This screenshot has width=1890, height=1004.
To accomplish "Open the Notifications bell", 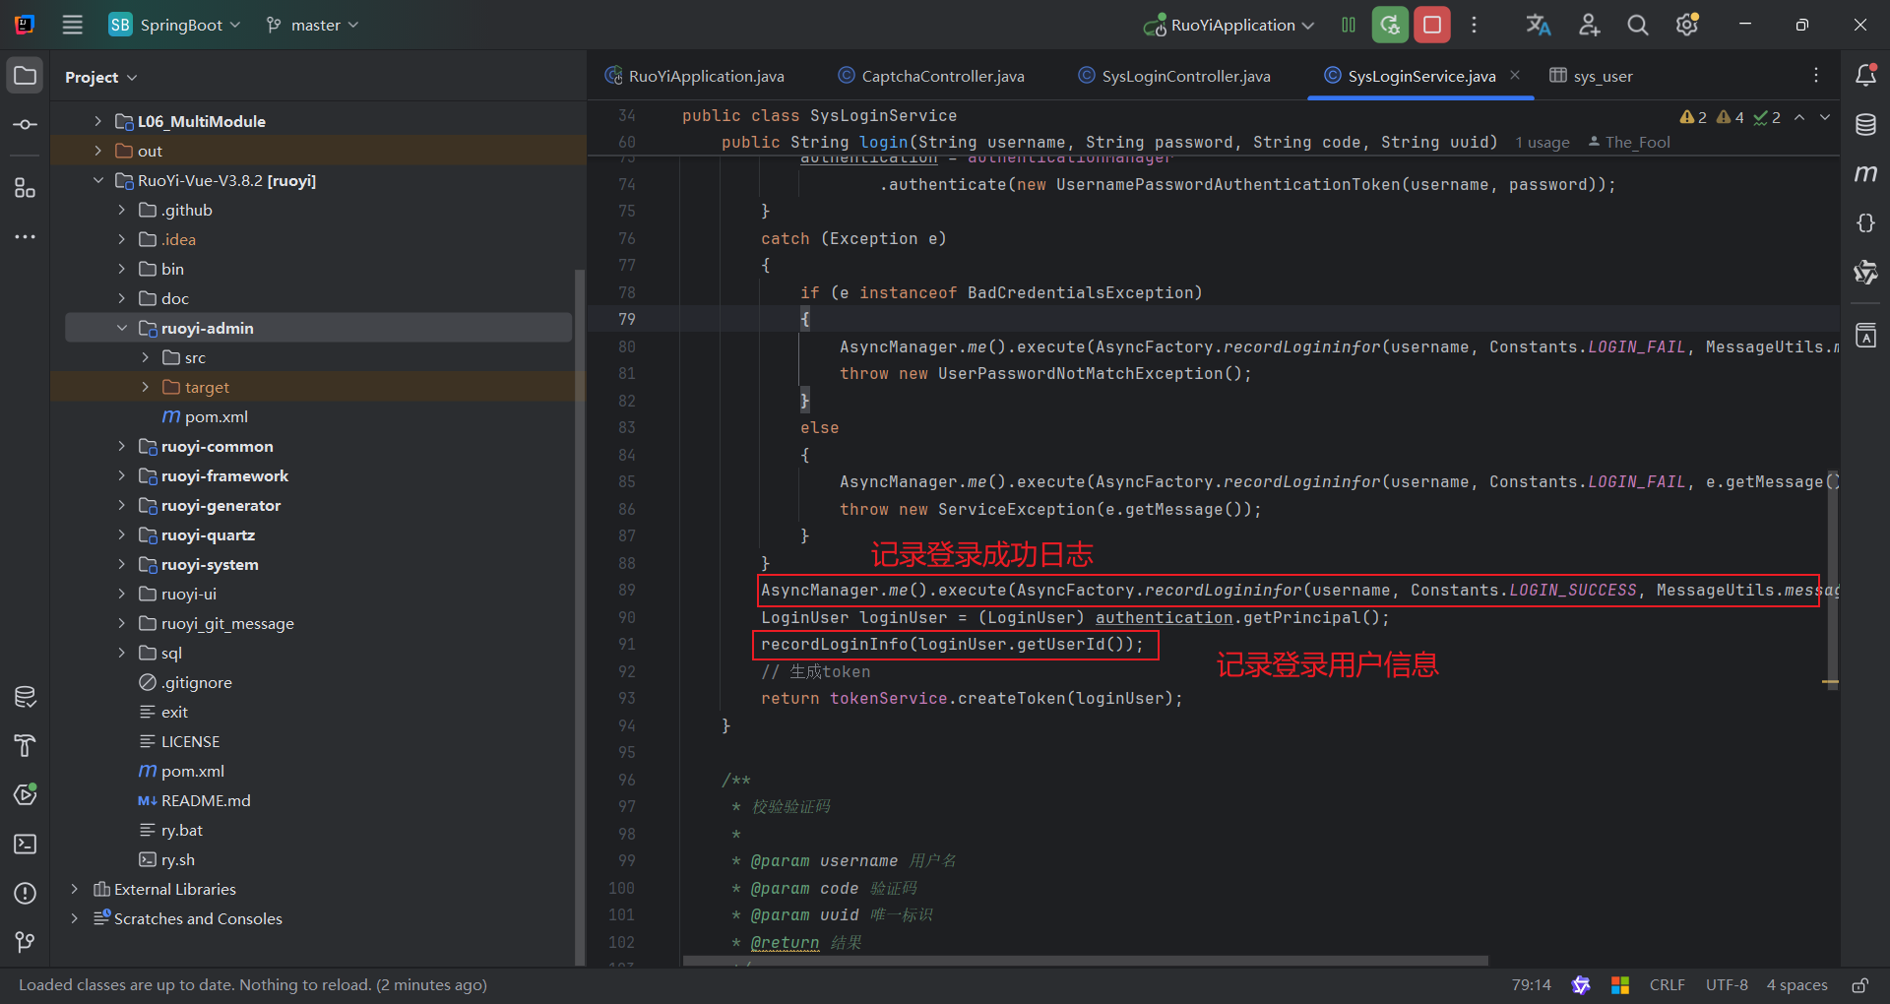I will click(1865, 75).
